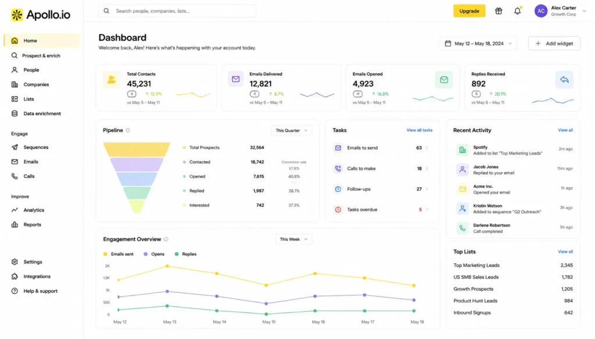The height and width of the screenshot is (339, 595).
Task: Expand the Tasks overdue chevron
Action: coord(427,209)
